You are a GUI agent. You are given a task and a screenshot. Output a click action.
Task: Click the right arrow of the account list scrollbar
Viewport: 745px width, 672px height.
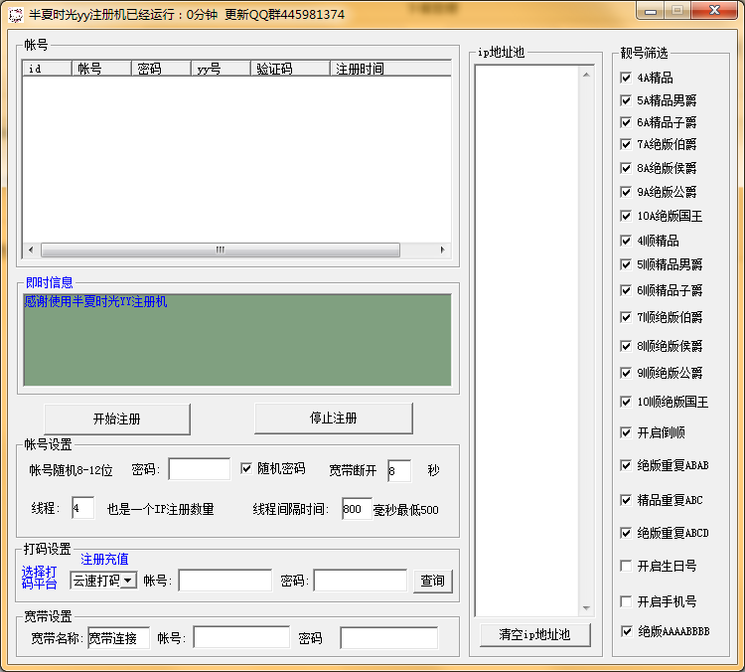tap(444, 251)
